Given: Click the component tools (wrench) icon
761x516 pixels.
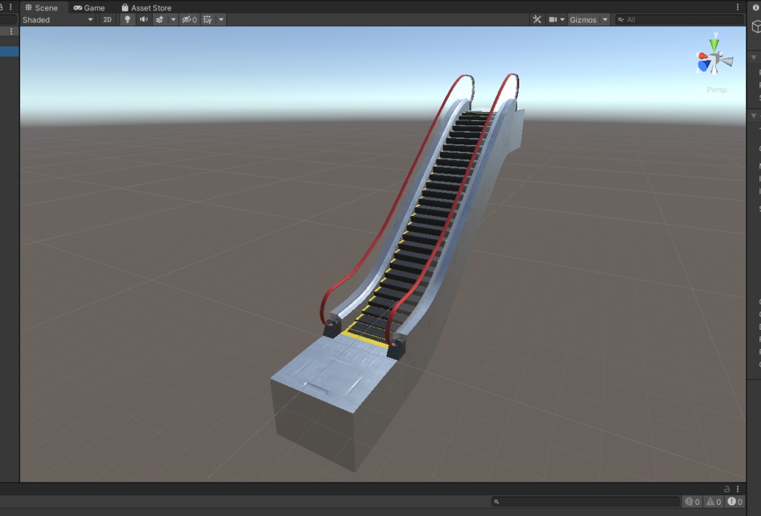Looking at the screenshot, I should pos(537,19).
